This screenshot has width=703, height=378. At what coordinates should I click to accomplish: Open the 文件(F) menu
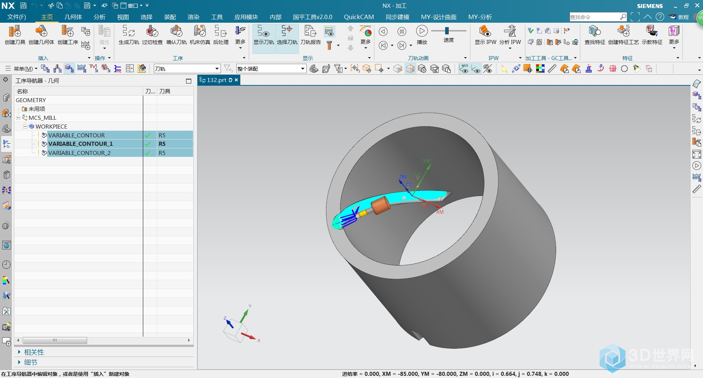16,17
